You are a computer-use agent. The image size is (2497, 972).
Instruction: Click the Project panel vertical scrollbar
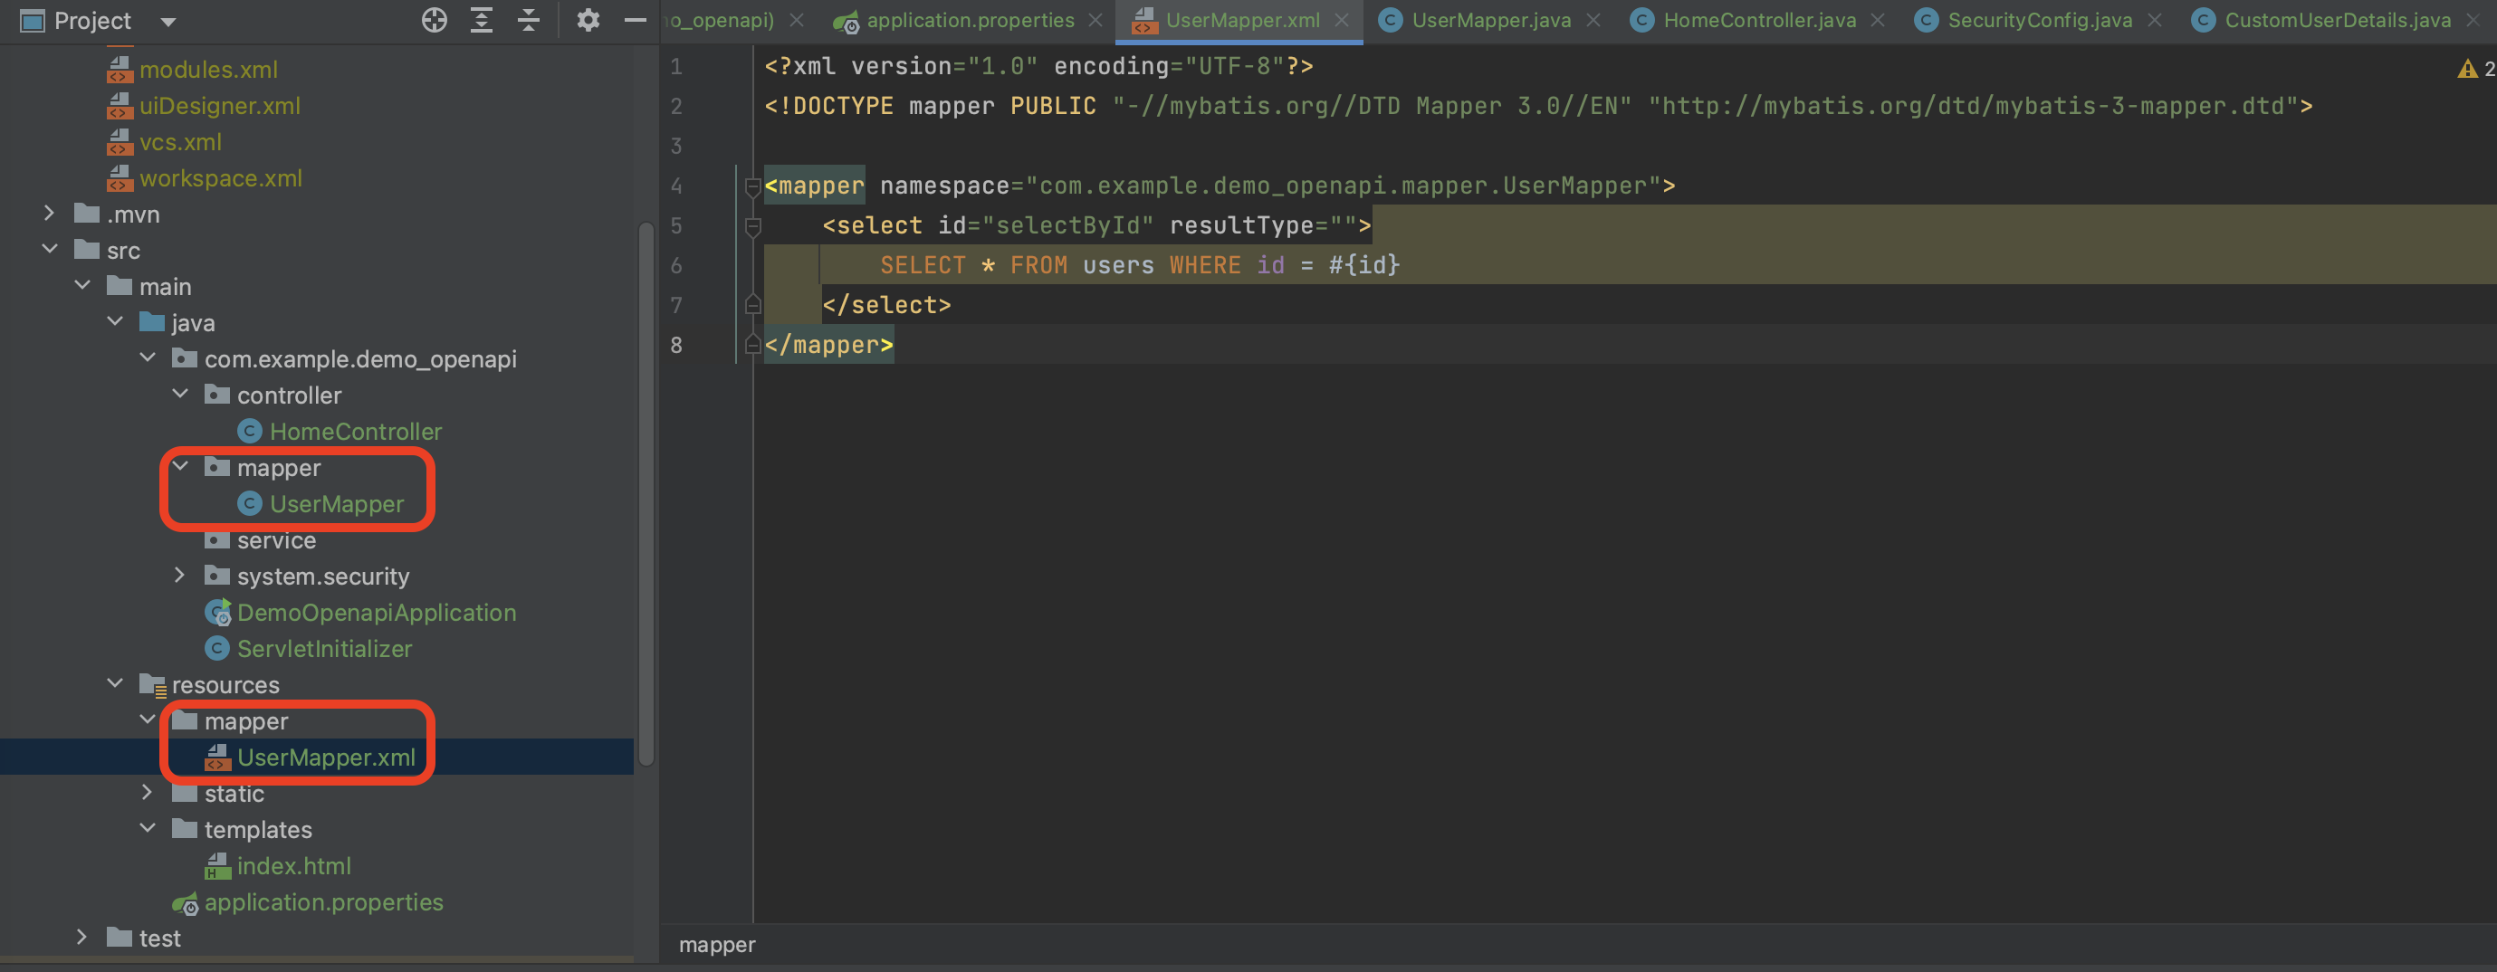pos(646,494)
